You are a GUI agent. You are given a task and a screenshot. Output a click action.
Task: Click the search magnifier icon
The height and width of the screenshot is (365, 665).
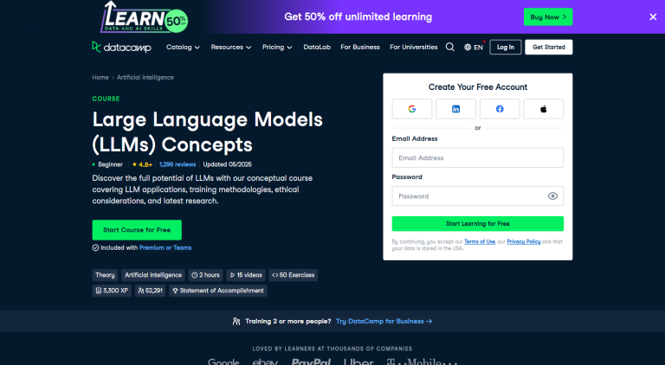tap(450, 48)
